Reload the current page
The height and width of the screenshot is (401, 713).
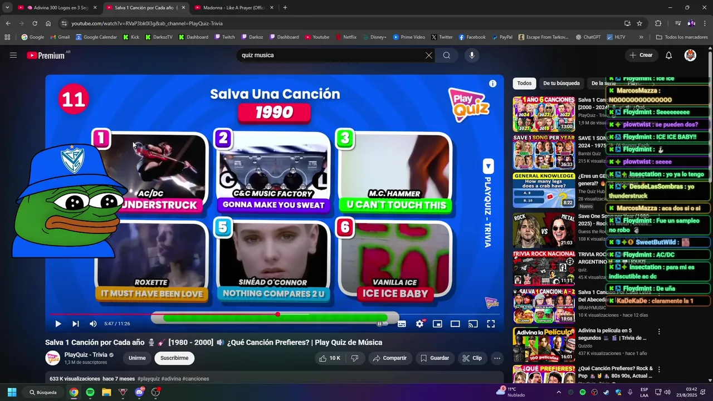35,23
